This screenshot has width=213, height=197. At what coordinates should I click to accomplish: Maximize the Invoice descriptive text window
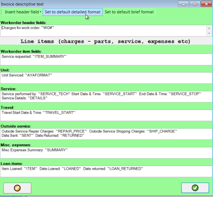[195, 4]
